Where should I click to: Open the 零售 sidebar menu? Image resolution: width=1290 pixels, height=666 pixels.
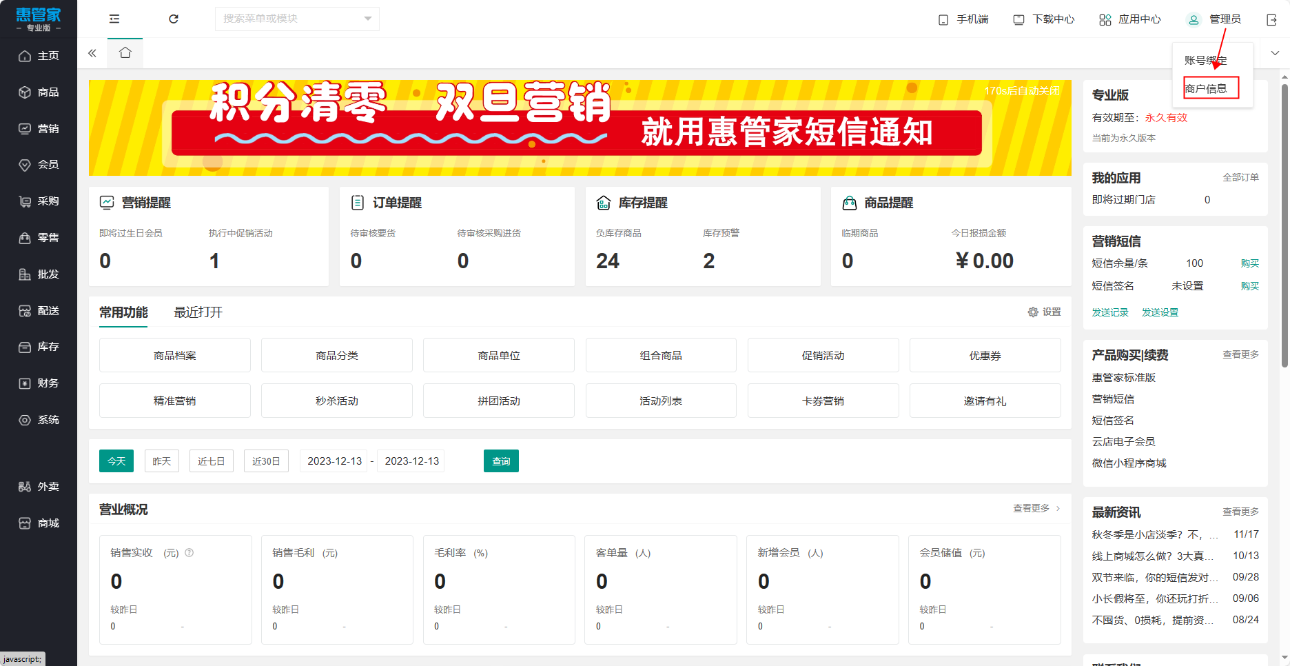[x=39, y=238]
